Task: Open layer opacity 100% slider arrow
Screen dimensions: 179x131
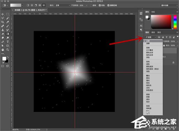Action: [x=177, y=41]
